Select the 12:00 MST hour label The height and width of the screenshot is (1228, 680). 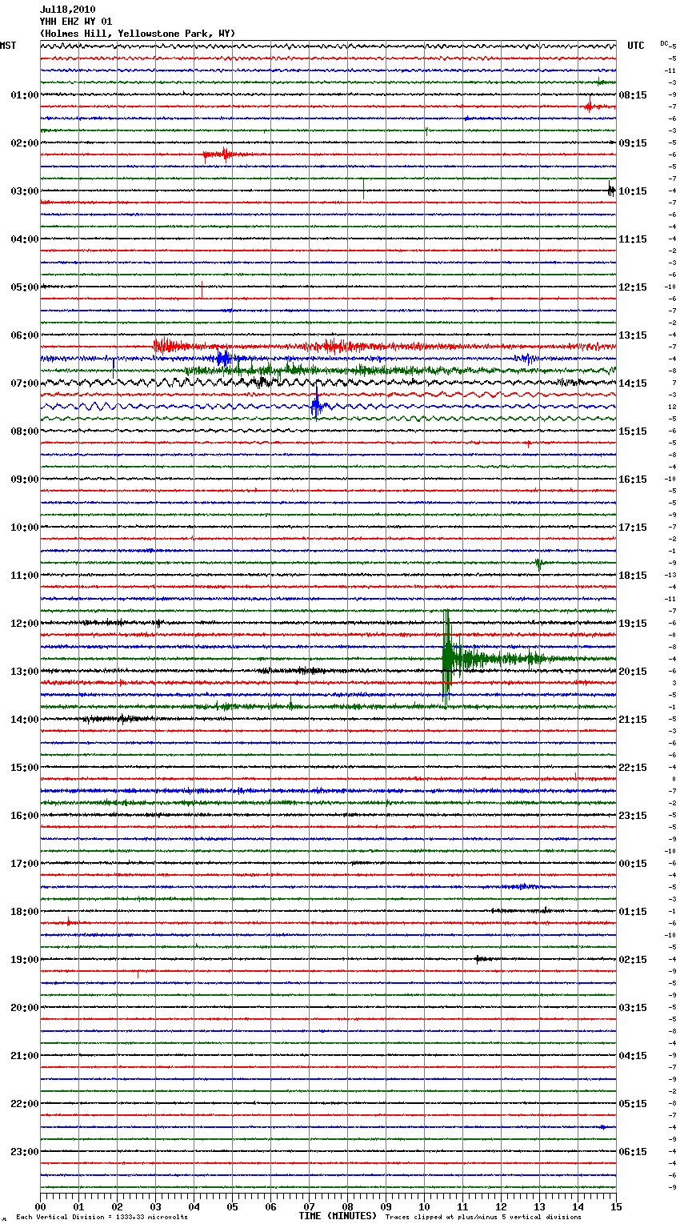point(25,624)
